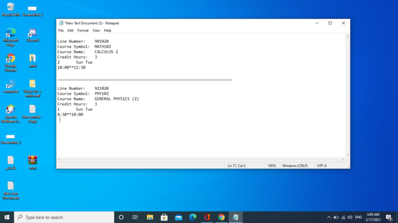Open Google Chrome from the taskbar
Viewport: 398px width, 223px height.
(x=221, y=217)
